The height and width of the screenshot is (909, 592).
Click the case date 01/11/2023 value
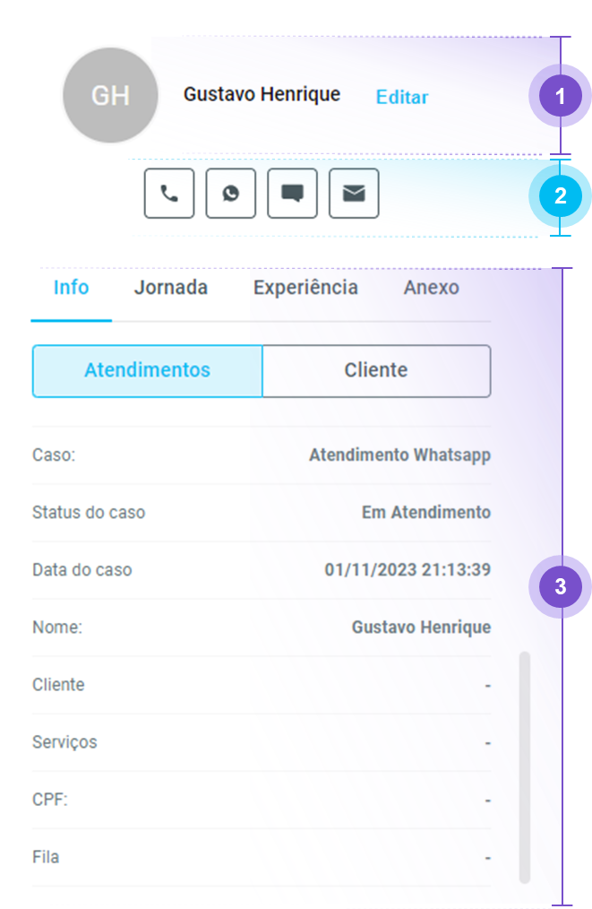click(407, 570)
